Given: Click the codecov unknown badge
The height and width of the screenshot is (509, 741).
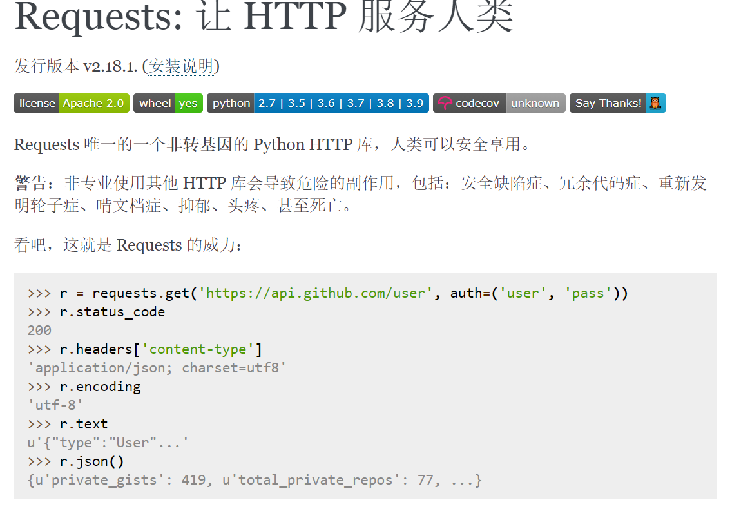Looking at the screenshot, I should click(499, 103).
